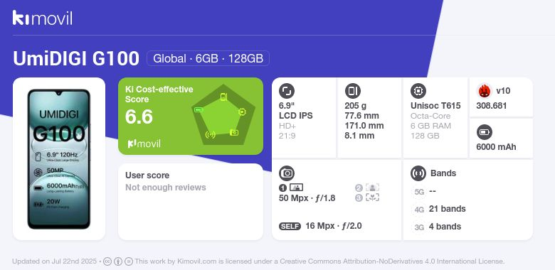Click the Bands signal icon
The height and width of the screenshot is (270, 555).
418,173
